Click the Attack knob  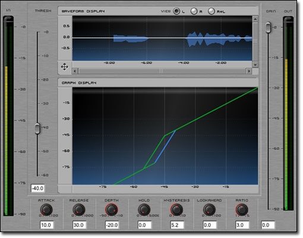[46, 210]
